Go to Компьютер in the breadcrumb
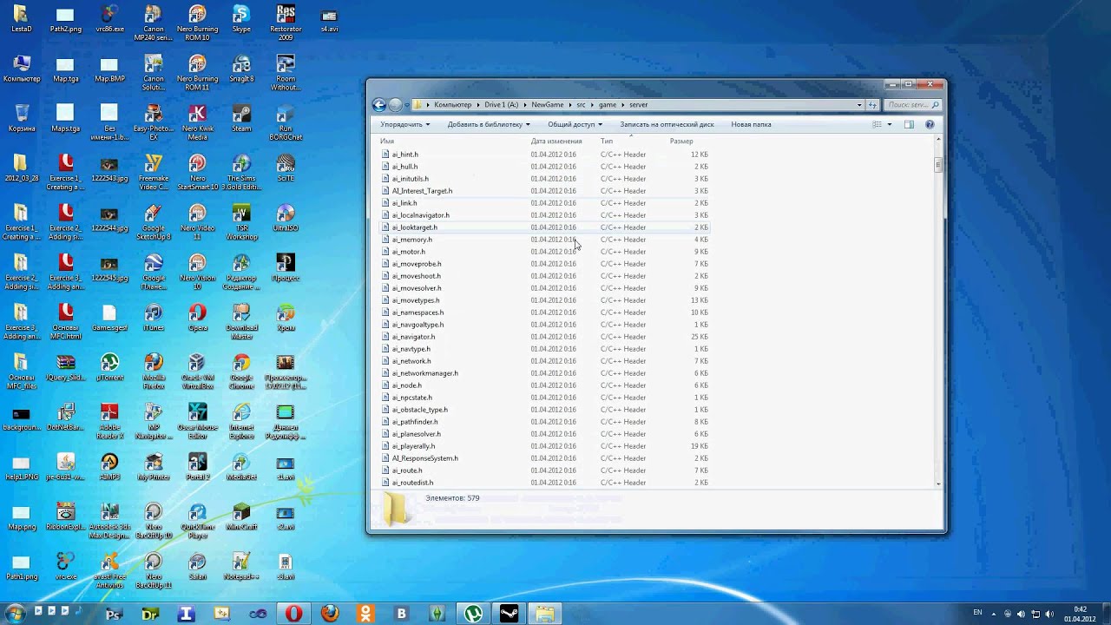1111x625 pixels. (453, 105)
